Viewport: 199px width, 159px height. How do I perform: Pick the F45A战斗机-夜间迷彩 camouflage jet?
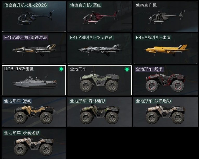(x=100, y=48)
